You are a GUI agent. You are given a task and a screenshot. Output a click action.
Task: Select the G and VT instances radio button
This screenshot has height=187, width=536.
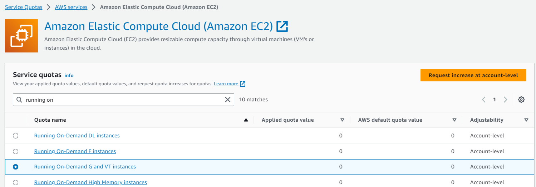coord(15,167)
